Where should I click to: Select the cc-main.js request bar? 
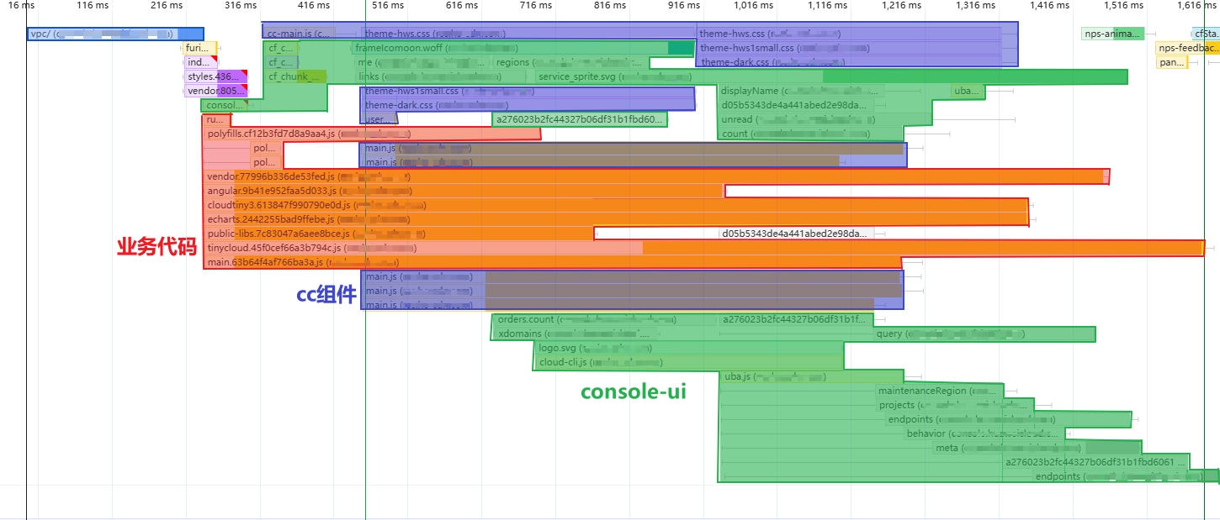[299, 34]
